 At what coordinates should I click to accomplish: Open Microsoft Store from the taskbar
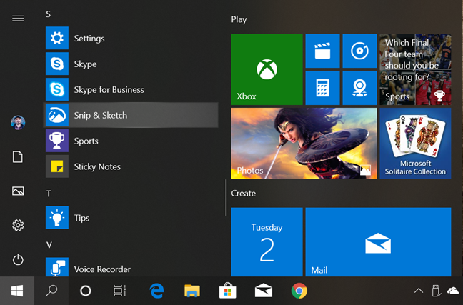227,290
